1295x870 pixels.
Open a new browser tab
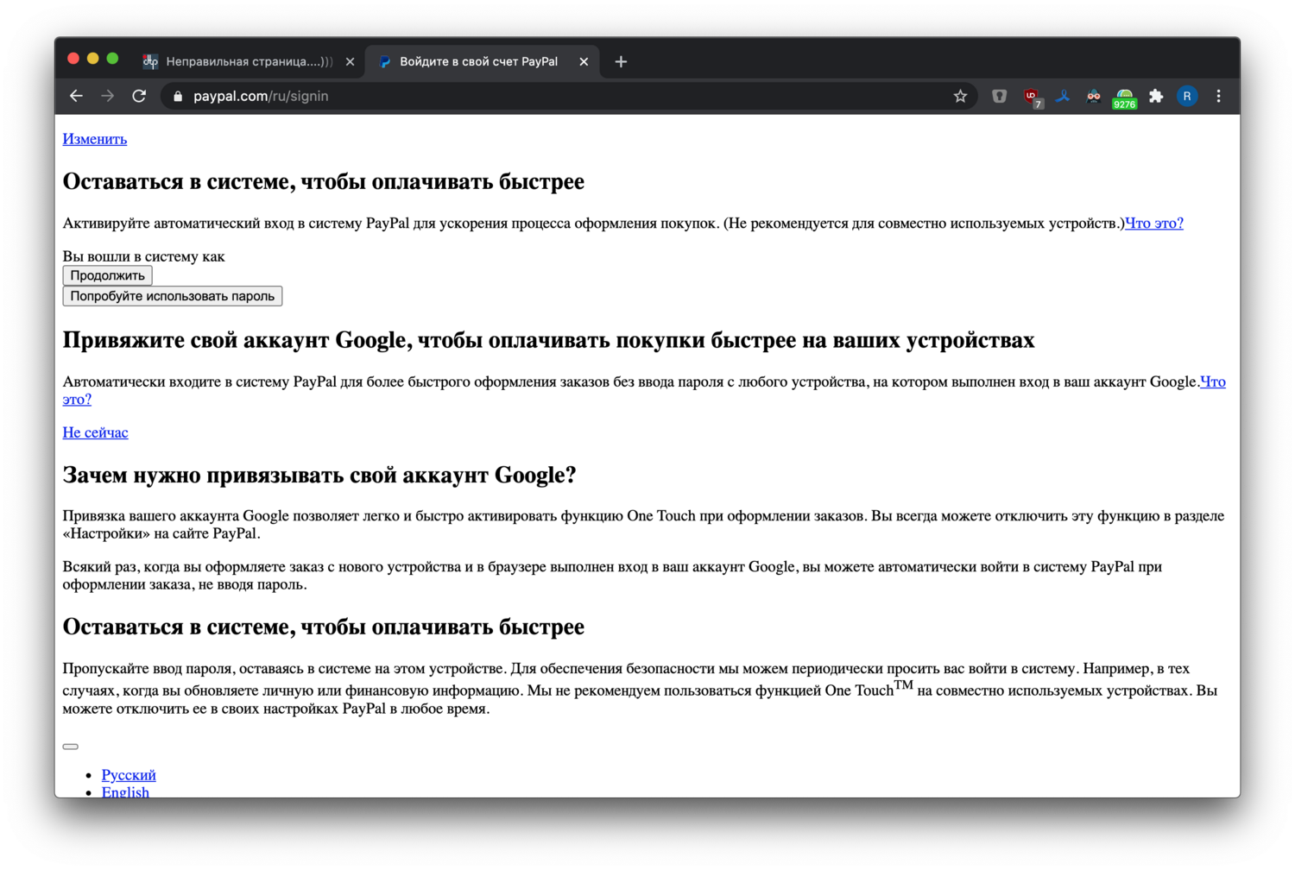(x=621, y=61)
